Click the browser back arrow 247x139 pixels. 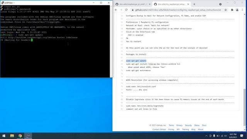click(116, 10)
